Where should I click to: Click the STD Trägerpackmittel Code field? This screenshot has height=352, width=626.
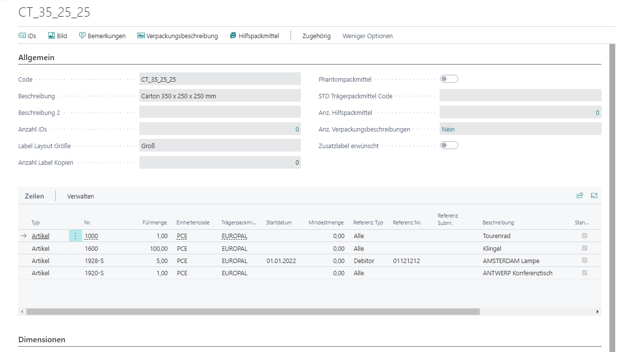point(520,96)
